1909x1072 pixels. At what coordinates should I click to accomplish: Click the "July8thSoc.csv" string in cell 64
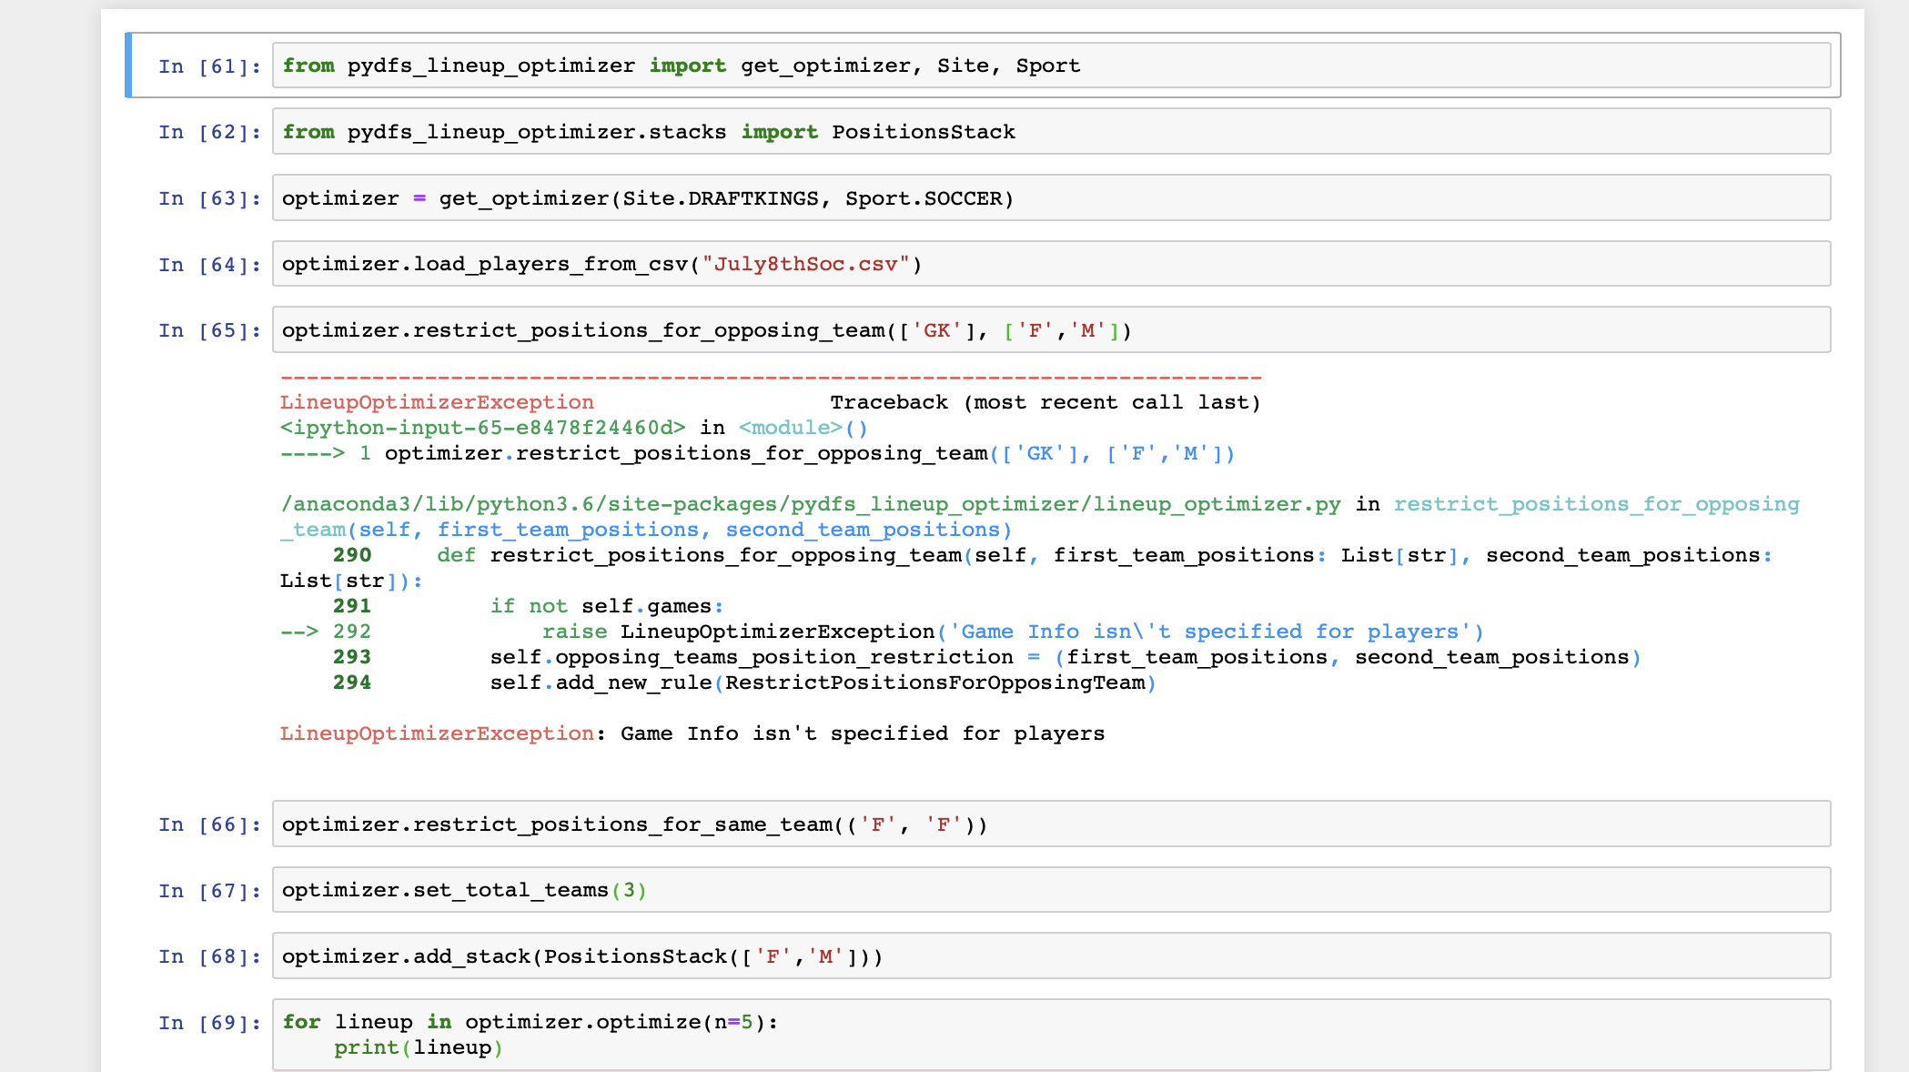click(805, 264)
